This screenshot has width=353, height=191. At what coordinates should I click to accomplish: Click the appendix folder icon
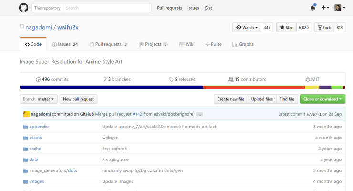point(25,127)
